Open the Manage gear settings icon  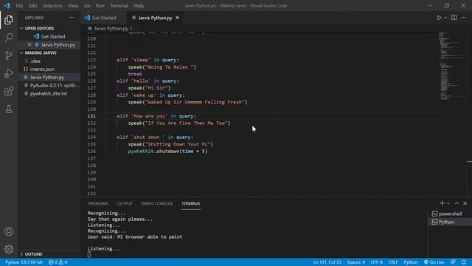[9, 249]
